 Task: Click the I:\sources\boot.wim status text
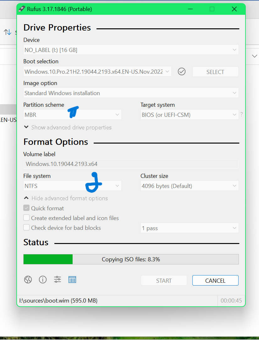(x=58, y=301)
